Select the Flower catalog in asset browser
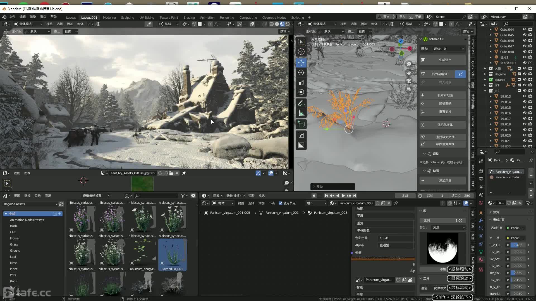The image size is (536, 301). tap(15, 238)
